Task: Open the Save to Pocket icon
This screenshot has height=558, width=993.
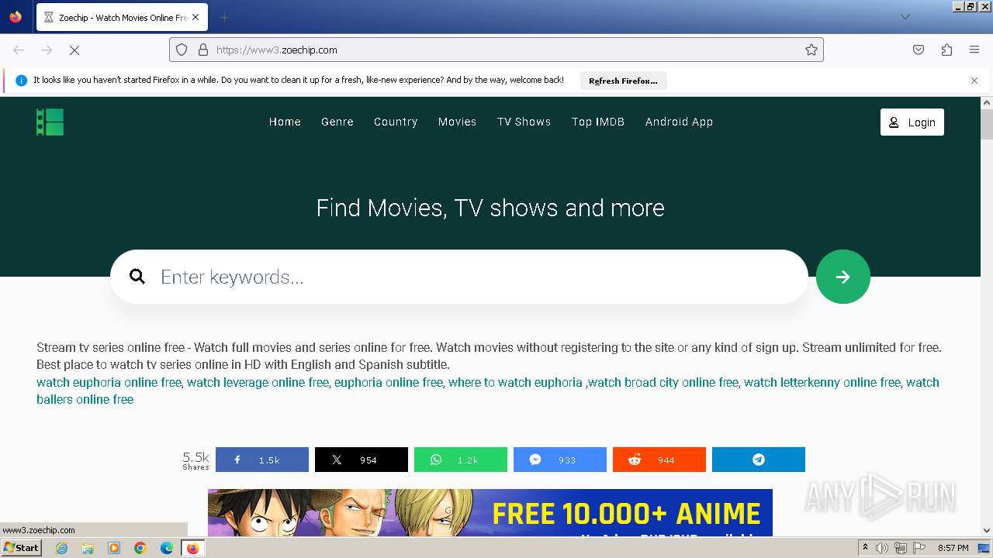Action: [919, 50]
